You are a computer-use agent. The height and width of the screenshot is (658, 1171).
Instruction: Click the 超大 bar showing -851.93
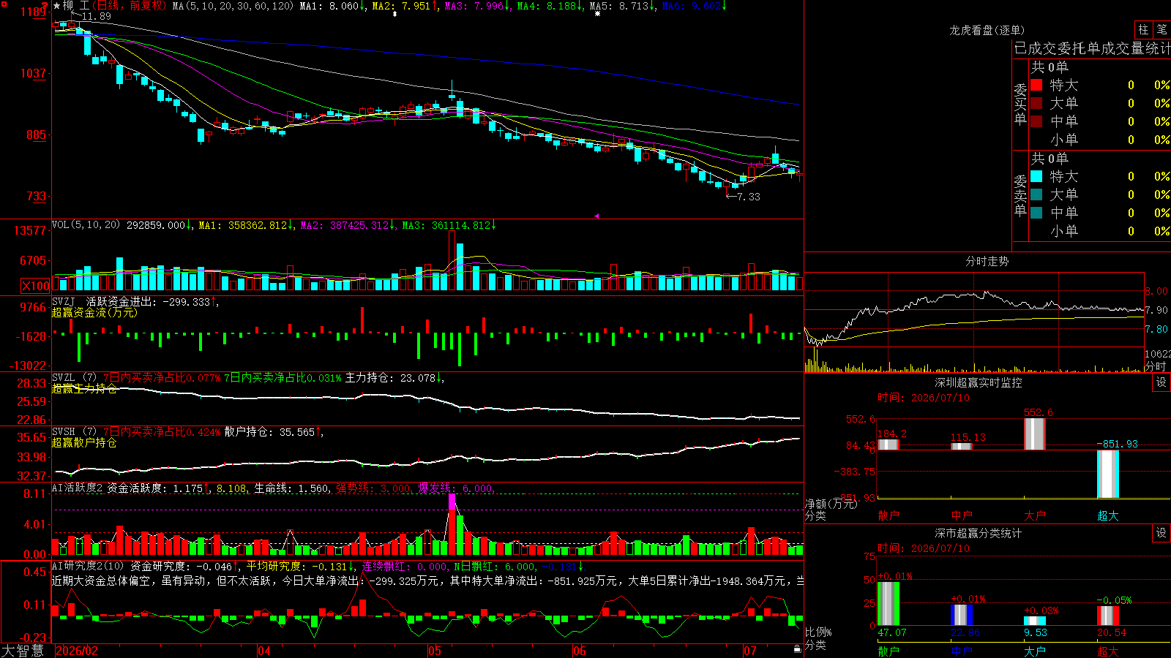(x=1108, y=474)
